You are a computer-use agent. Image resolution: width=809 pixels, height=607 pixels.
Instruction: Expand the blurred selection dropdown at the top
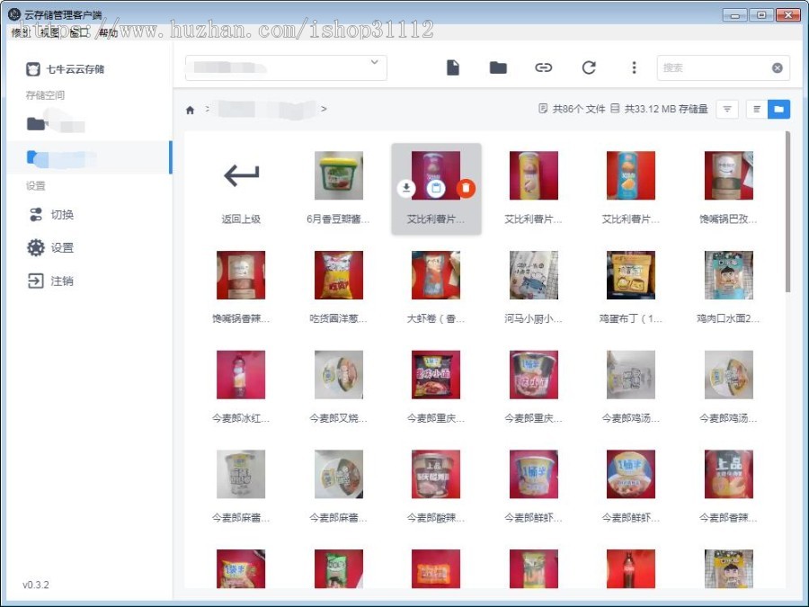(286, 67)
